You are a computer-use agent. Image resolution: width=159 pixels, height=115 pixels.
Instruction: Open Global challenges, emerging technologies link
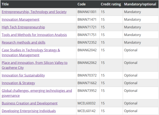pyautogui.click(x=37, y=93)
